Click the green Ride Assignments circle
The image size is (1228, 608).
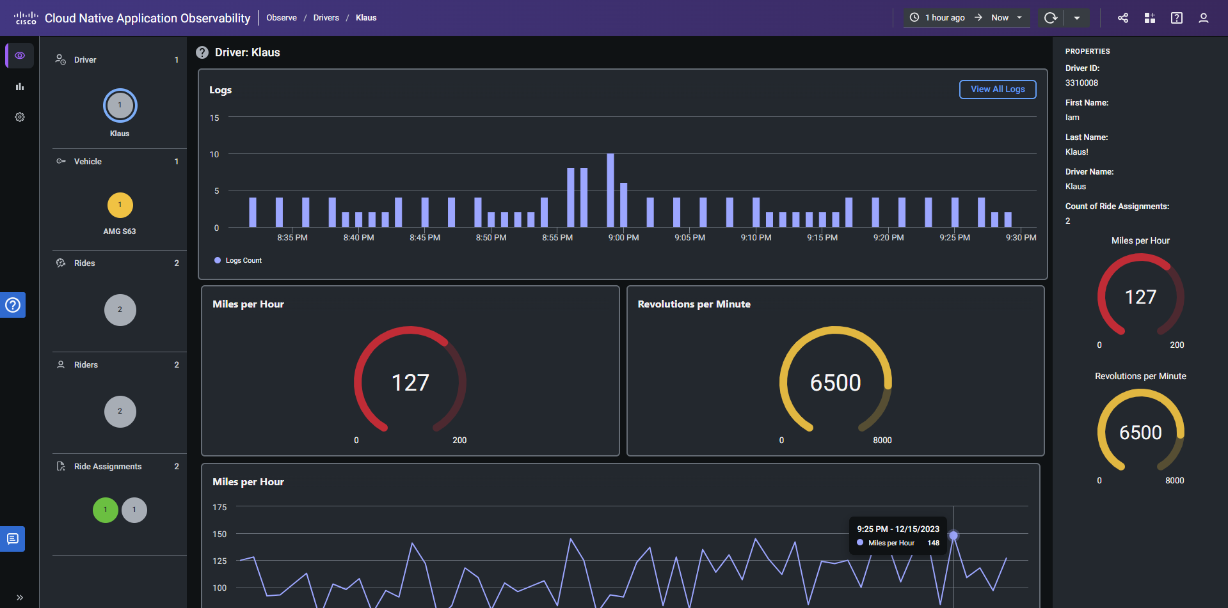point(106,510)
